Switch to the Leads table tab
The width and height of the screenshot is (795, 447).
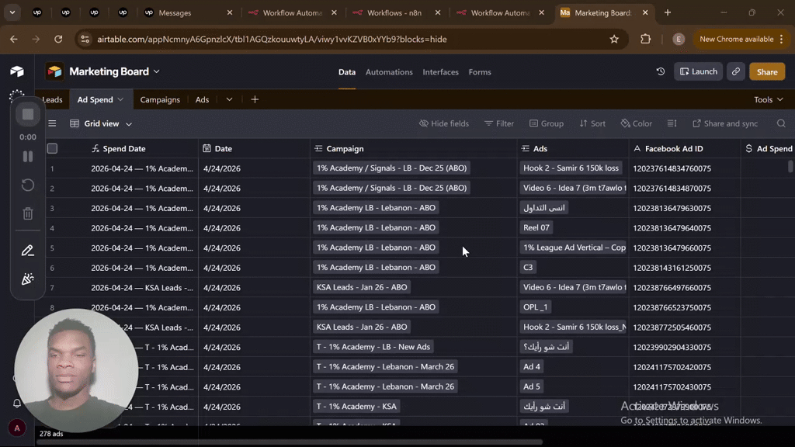(x=52, y=100)
